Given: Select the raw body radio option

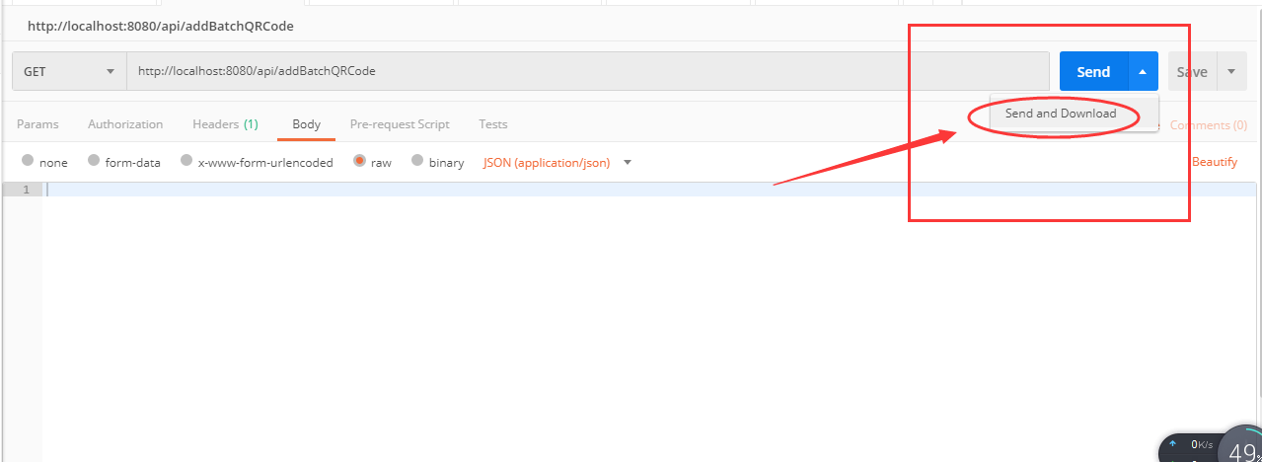Looking at the screenshot, I should point(359,161).
